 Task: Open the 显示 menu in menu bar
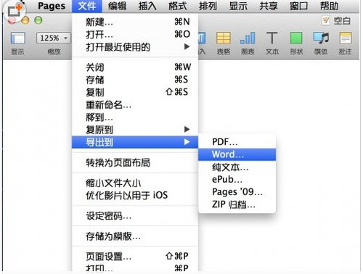click(238, 6)
